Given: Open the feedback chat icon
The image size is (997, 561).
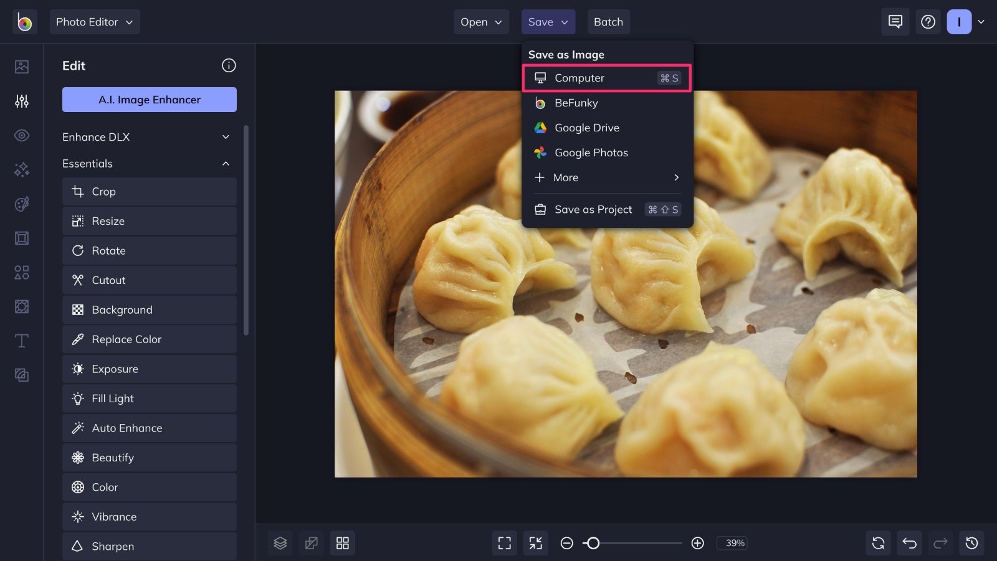Looking at the screenshot, I should point(895,22).
